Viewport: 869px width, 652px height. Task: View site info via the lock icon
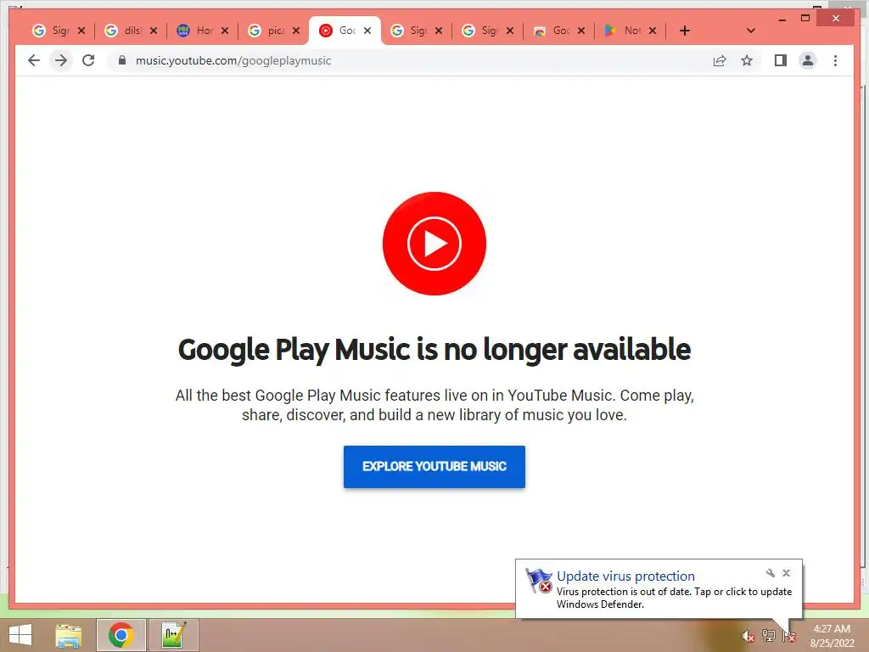pos(122,60)
